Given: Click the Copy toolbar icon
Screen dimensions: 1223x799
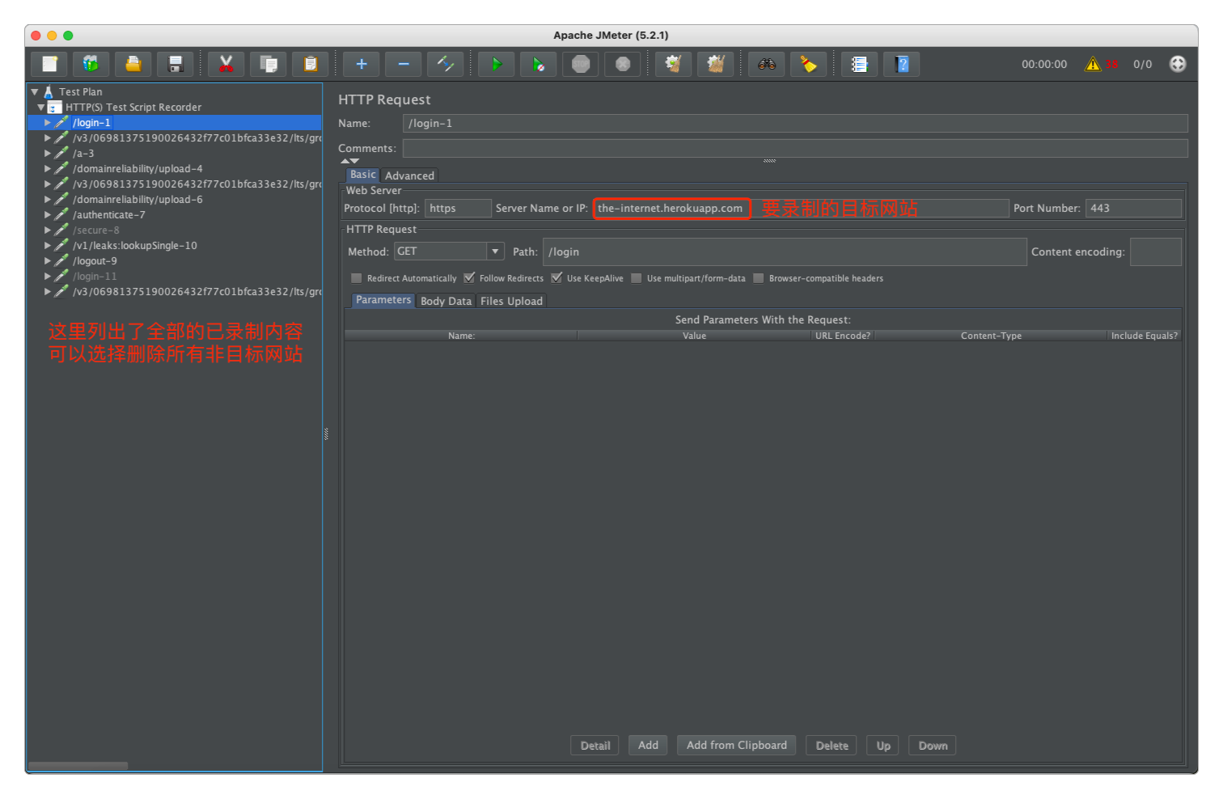Looking at the screenshot, I should [x=269, y=64].
